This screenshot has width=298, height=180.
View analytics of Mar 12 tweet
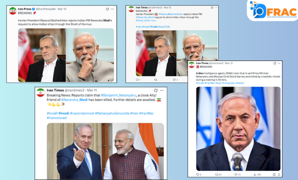[255, 174]
